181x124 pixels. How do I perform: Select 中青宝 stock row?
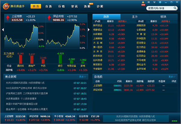pyautogui.click(x=152, y=34)
